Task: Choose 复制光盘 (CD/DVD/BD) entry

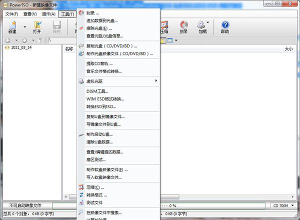Action: pyautogui.click(x=118, y=46)
